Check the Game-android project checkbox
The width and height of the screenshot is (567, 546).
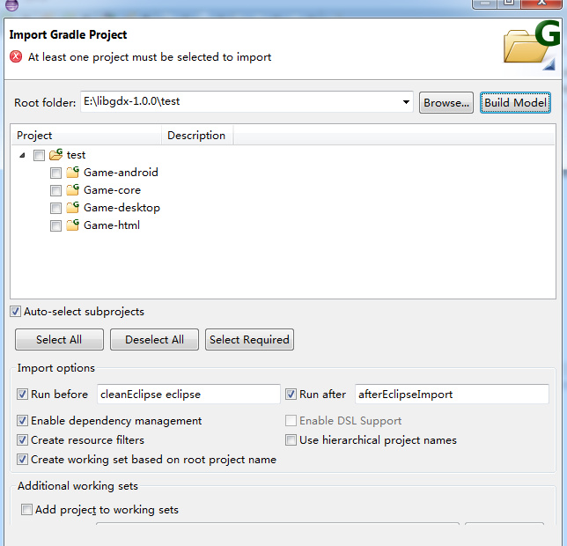click(x=55, y=173)
